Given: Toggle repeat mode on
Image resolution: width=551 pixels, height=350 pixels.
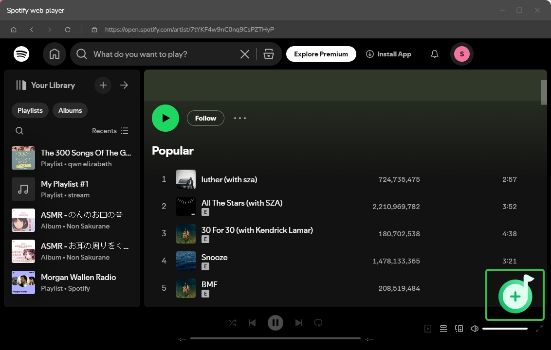Looking at the screenshot, I should coord(318,322).
